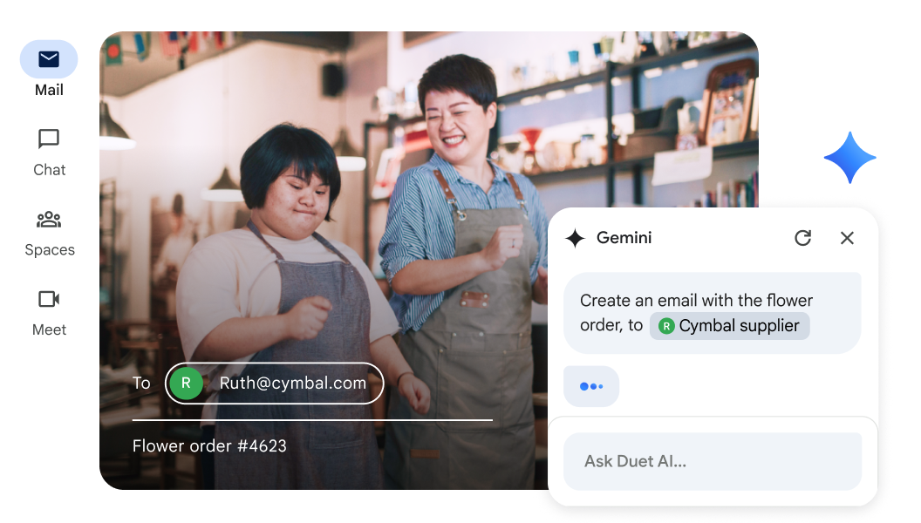Click the small R avatar in Cymbal chip
This screenshot has height=523, width=921.
[666, 326]
